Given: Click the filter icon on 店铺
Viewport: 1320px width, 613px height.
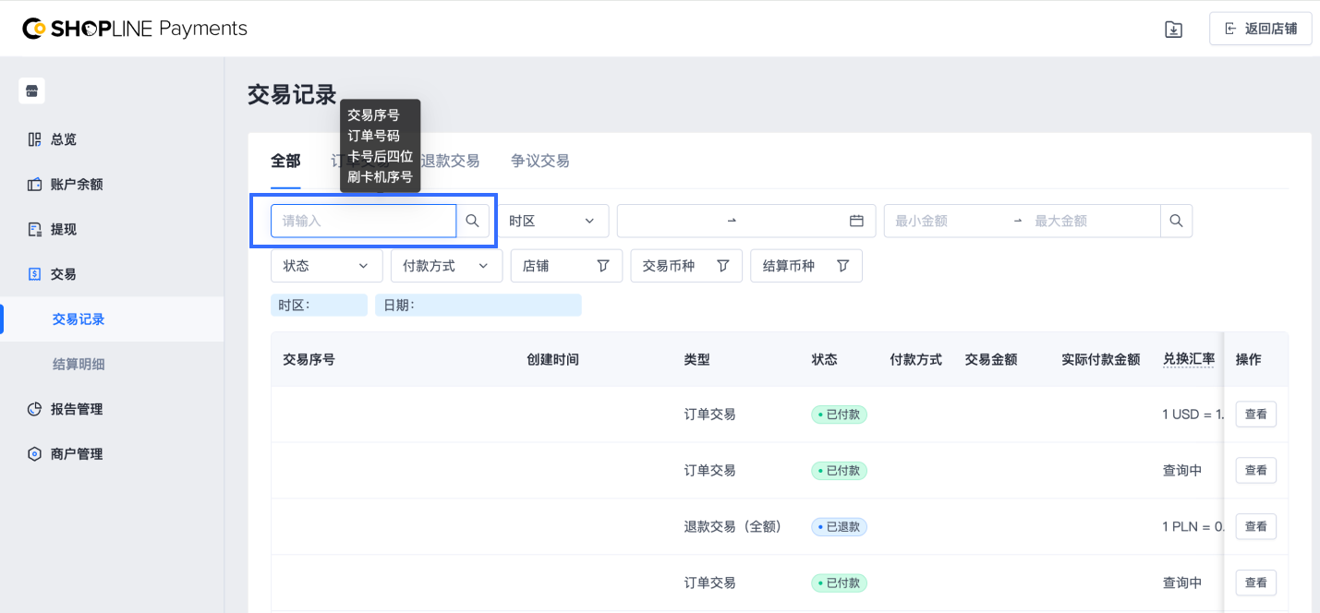Looking at the screenshot, I should 603,266.
